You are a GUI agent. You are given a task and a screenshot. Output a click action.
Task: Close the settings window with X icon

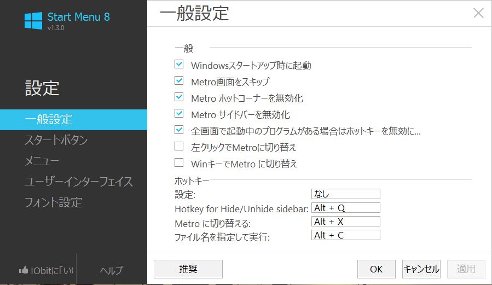[x=478, y=13]
